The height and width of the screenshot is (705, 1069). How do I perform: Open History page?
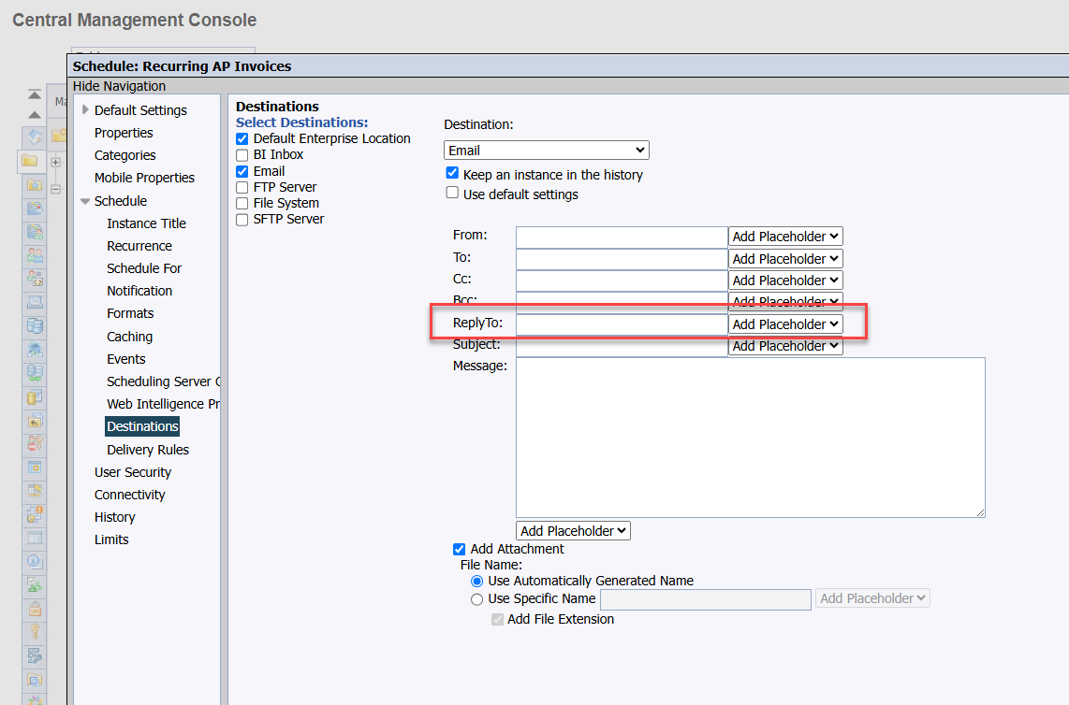tap(114, 517)
